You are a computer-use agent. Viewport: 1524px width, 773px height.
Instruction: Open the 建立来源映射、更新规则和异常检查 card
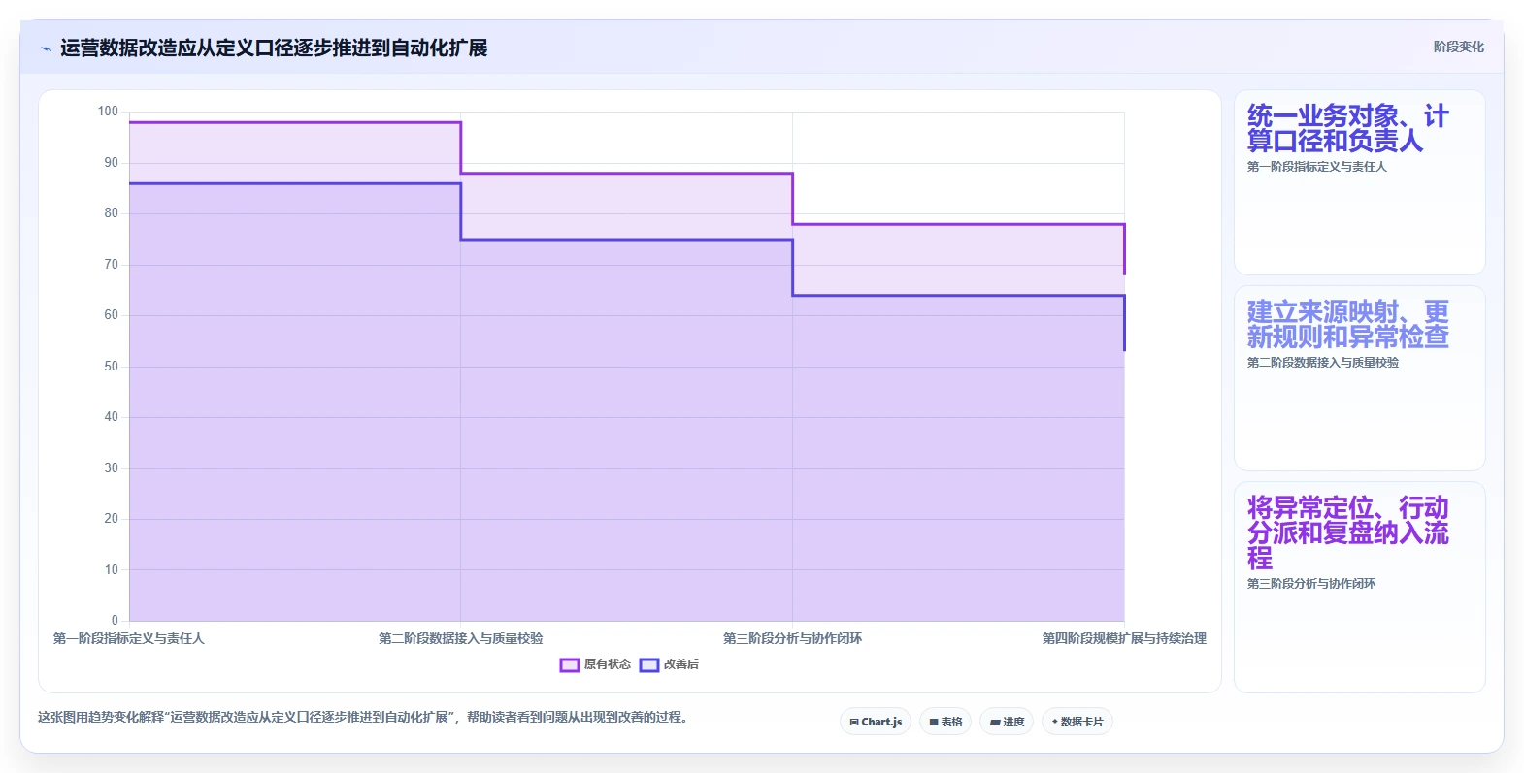[1359, 378]
